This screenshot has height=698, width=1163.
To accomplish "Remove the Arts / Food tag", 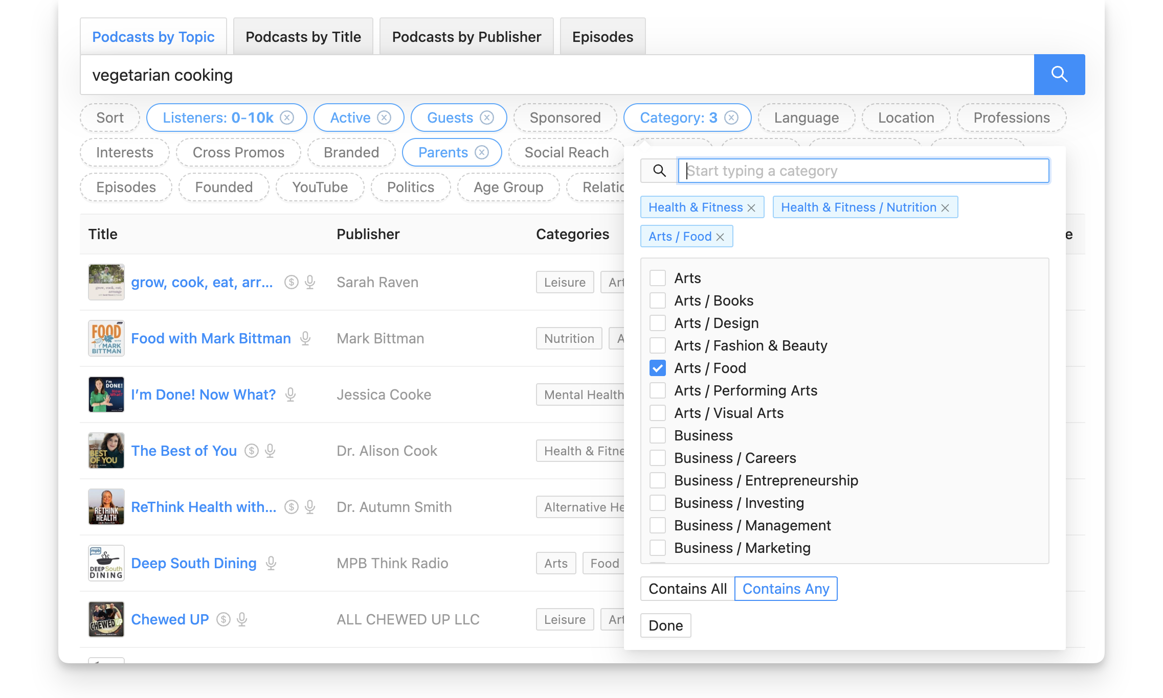I will tap(720, 237).
